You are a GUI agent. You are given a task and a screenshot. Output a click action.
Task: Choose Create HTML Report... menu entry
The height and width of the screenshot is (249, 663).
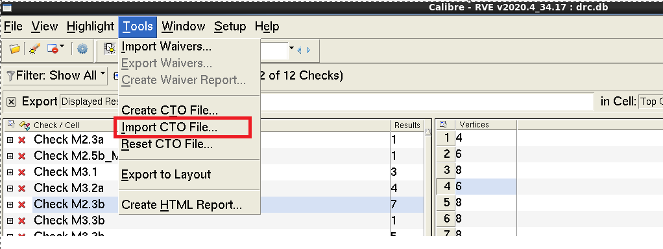point(189,205)
